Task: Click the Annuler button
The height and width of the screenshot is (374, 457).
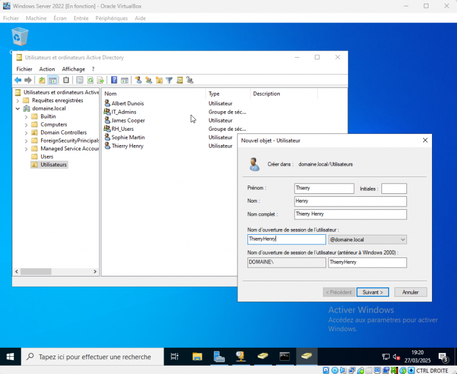Action: (411, 292)
